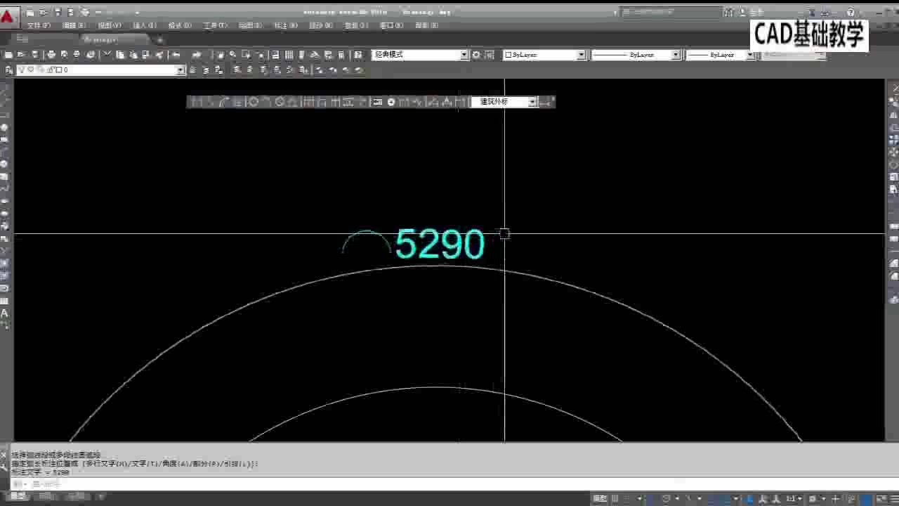
Task: Click Undo arrow in standard toolbar
Action: point(176,55)
